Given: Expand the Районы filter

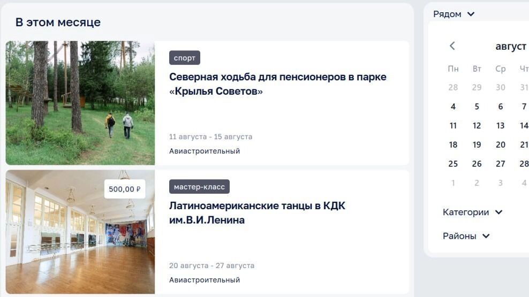Looking at the screenshot, I should tap(466, 236).
